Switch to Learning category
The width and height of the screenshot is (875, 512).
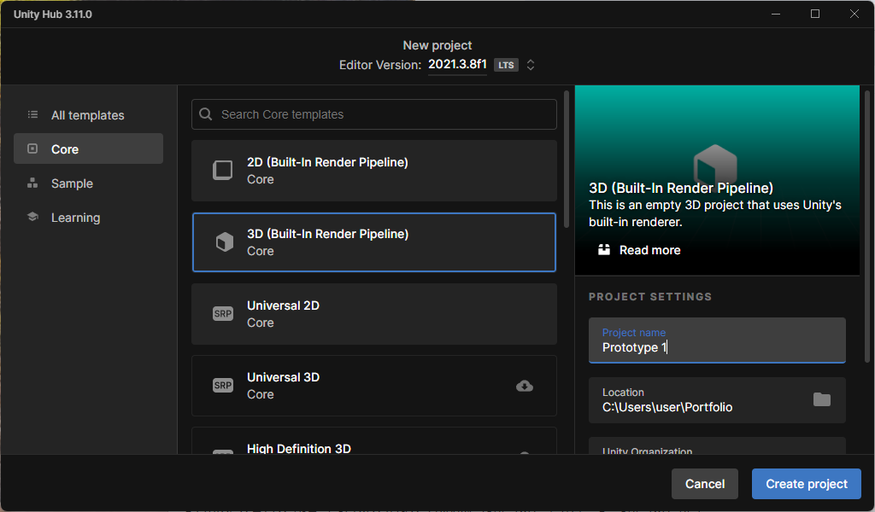(88, 218)
